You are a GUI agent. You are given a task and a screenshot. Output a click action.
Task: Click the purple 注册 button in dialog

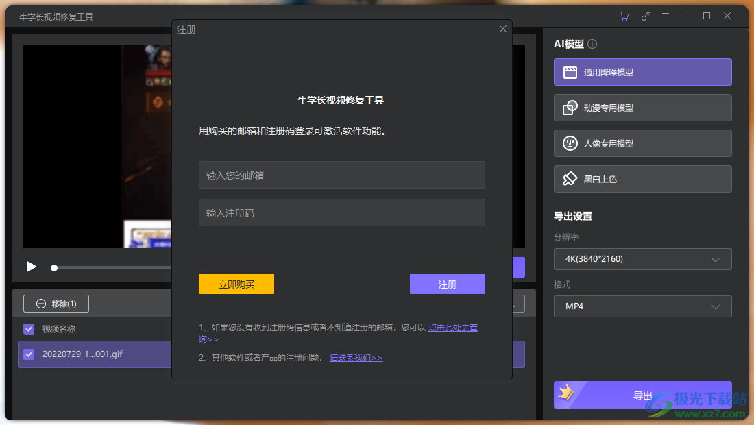click(x=447, y=284)
